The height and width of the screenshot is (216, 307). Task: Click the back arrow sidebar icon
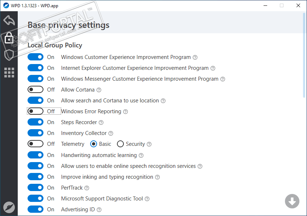point(9,20)
